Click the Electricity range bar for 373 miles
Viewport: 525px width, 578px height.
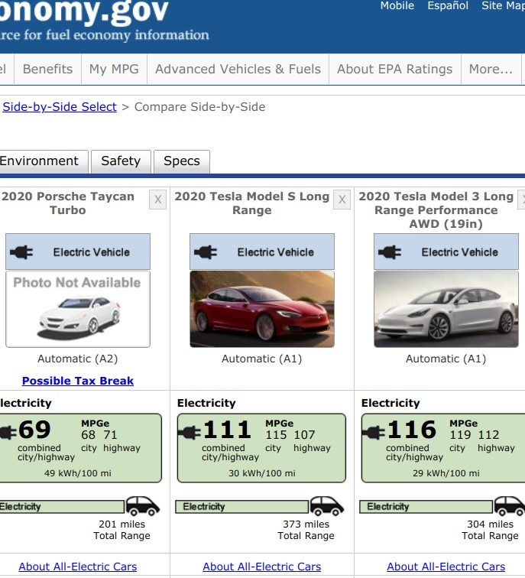pos(241,506)
